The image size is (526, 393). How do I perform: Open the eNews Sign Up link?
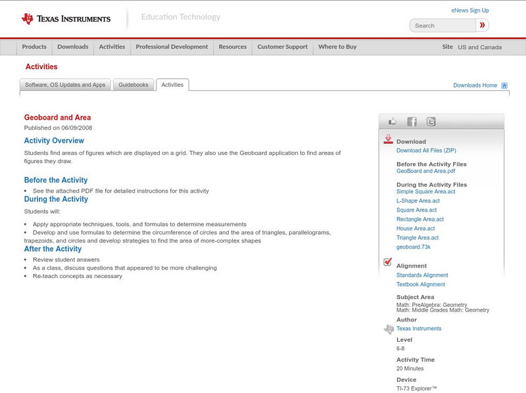tap(470, 11)
